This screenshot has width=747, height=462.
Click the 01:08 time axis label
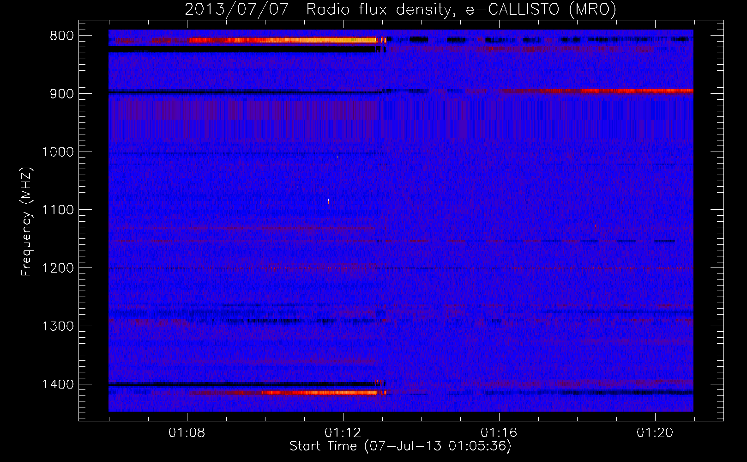187,433
